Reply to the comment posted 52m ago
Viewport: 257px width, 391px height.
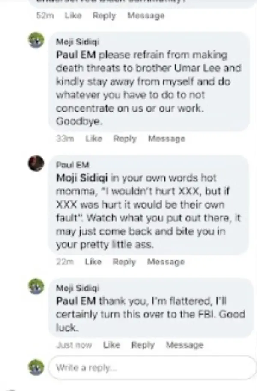coord(104,16)
